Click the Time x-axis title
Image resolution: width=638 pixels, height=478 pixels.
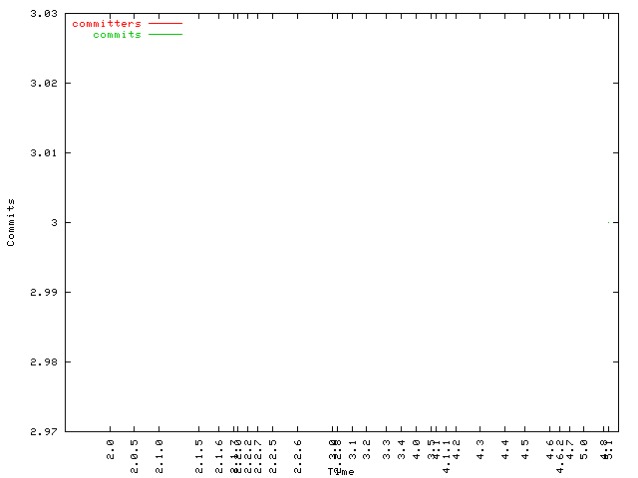(341, 471)
